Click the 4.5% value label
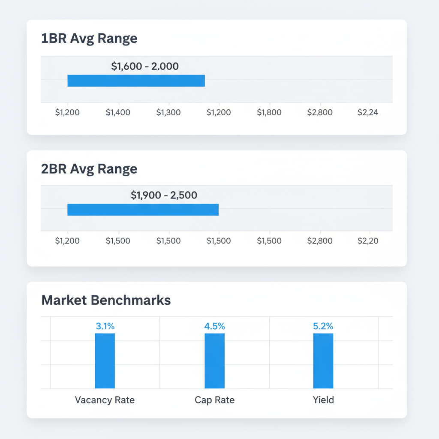 [x=214, y=326]
